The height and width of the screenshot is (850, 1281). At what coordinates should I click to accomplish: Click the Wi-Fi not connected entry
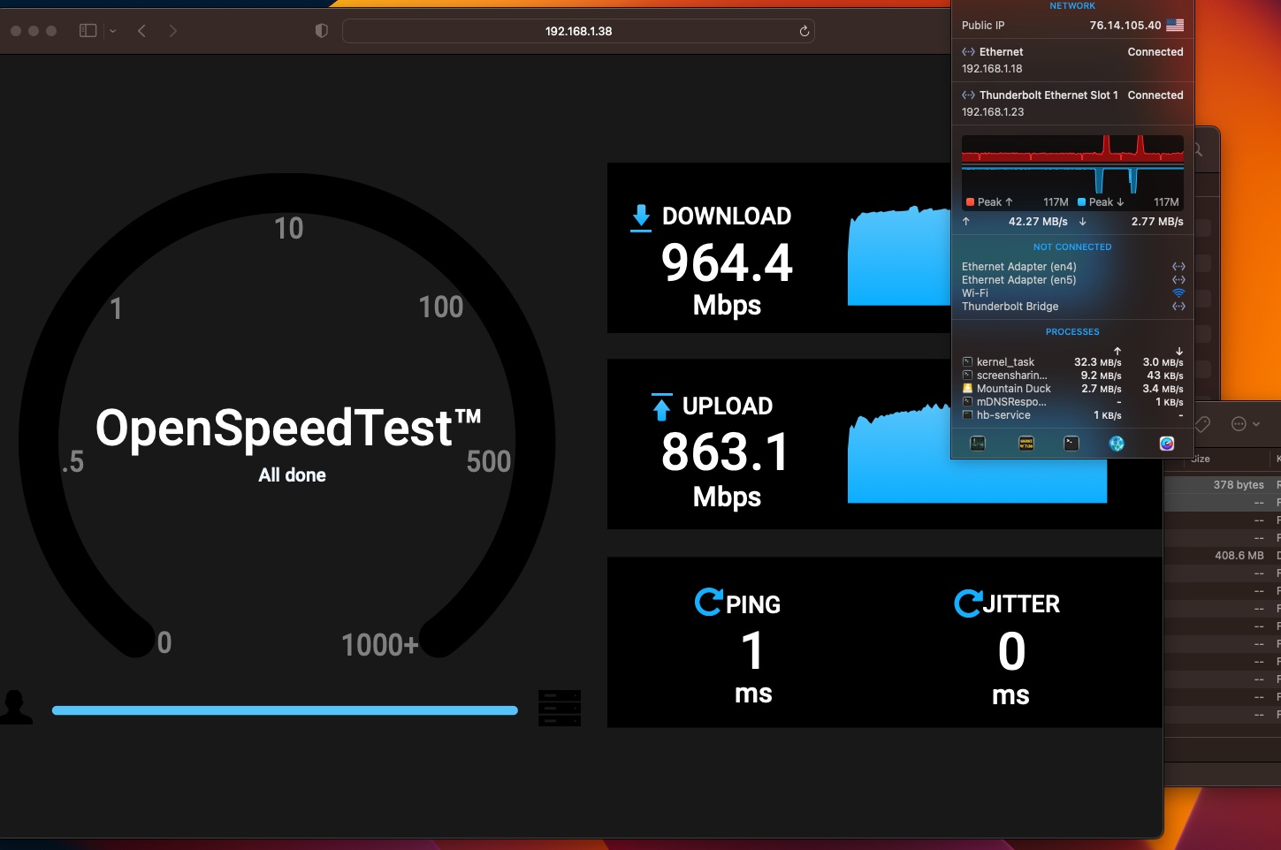pos(1072,293)
